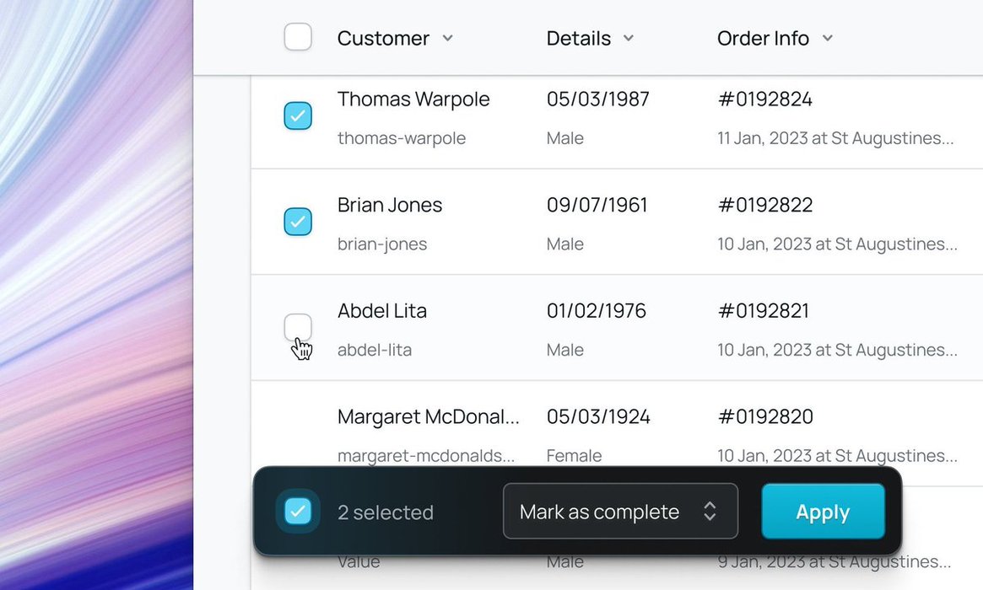Click the Apply button
The height and width of the screenshot is (590, 983).
click(x=823, y=512)
